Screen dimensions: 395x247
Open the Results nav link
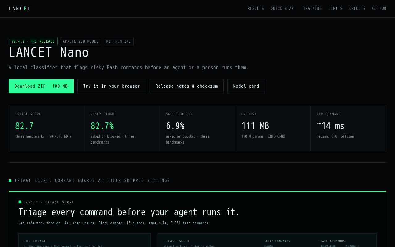tap(256, 9)
